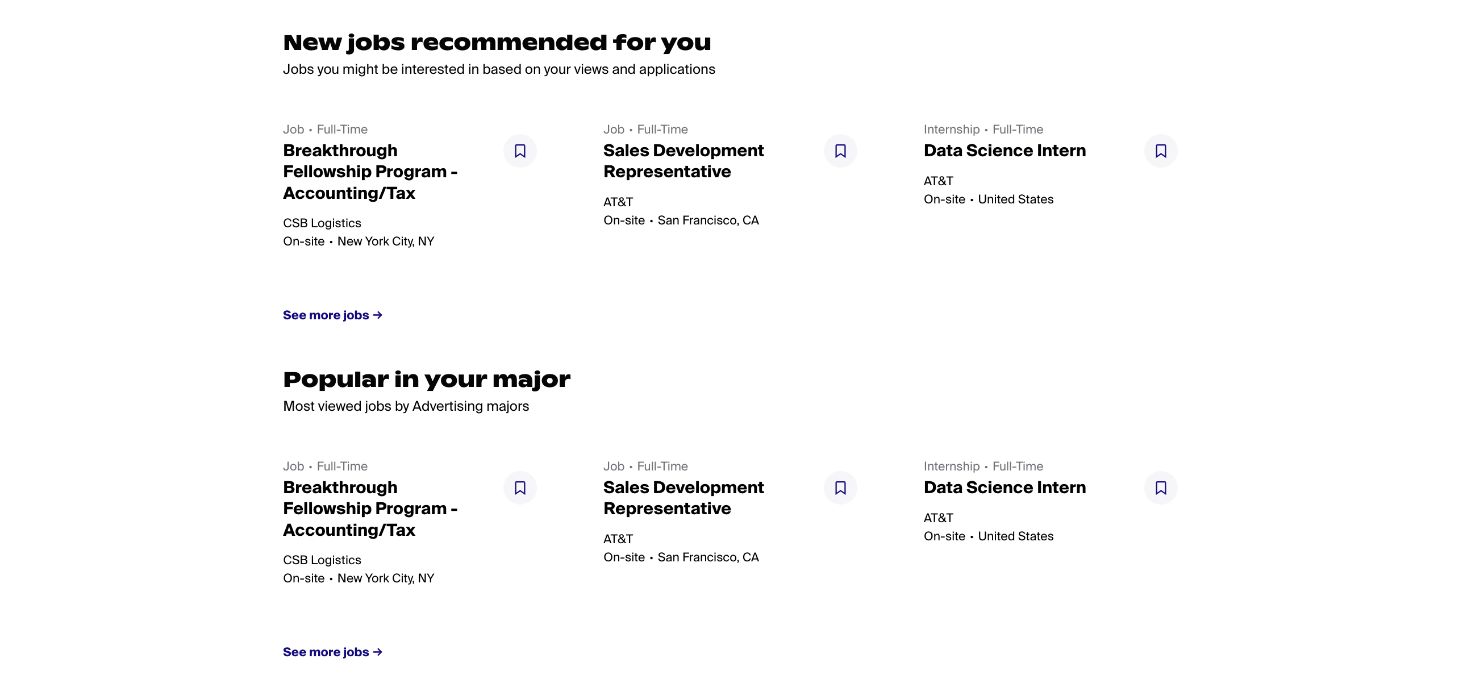1467x675 pixels.
Task: Click AT&T employer under recommended Sales Development Representative
Action: tap(618, 202)
